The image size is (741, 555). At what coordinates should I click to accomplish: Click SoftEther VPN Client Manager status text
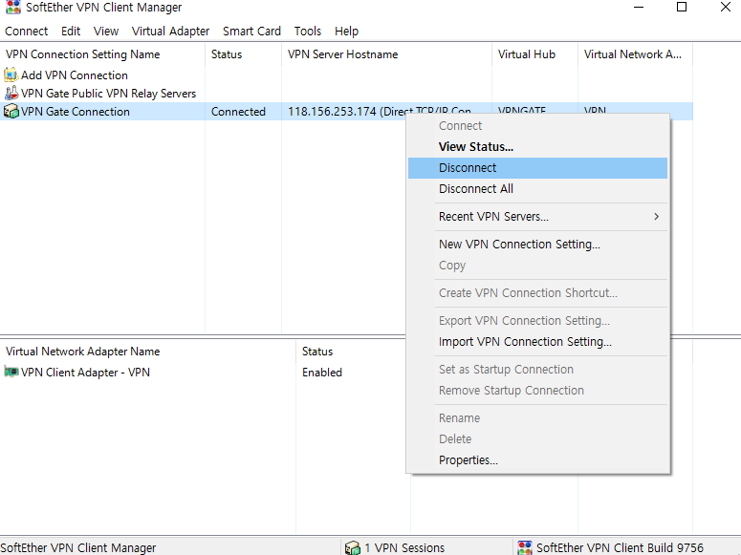click(x=78, y=548)
